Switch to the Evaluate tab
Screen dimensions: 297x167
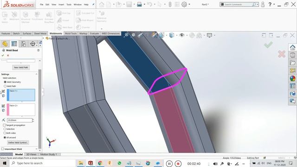(x=94, y=33)
